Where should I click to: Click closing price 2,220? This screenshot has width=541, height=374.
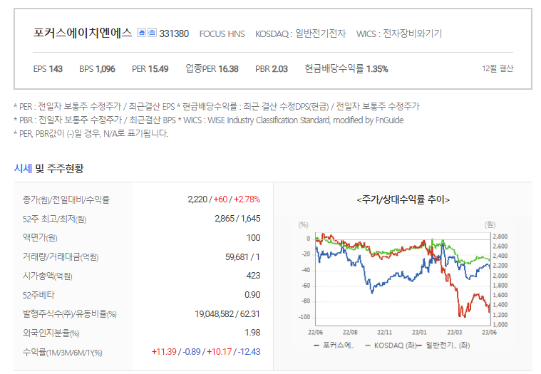197,199
